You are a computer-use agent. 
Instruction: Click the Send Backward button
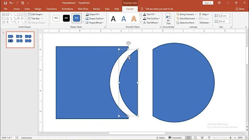click(186, 18)
